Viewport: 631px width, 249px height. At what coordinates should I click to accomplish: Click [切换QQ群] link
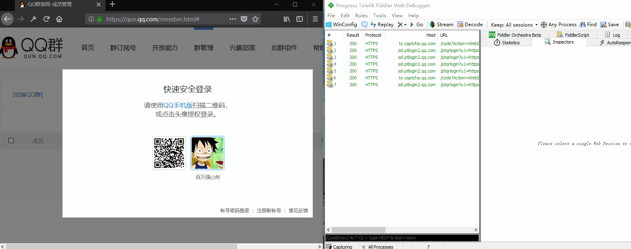click(28, 95)
